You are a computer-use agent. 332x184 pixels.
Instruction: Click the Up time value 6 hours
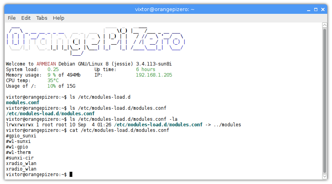(x=145, y=69)
